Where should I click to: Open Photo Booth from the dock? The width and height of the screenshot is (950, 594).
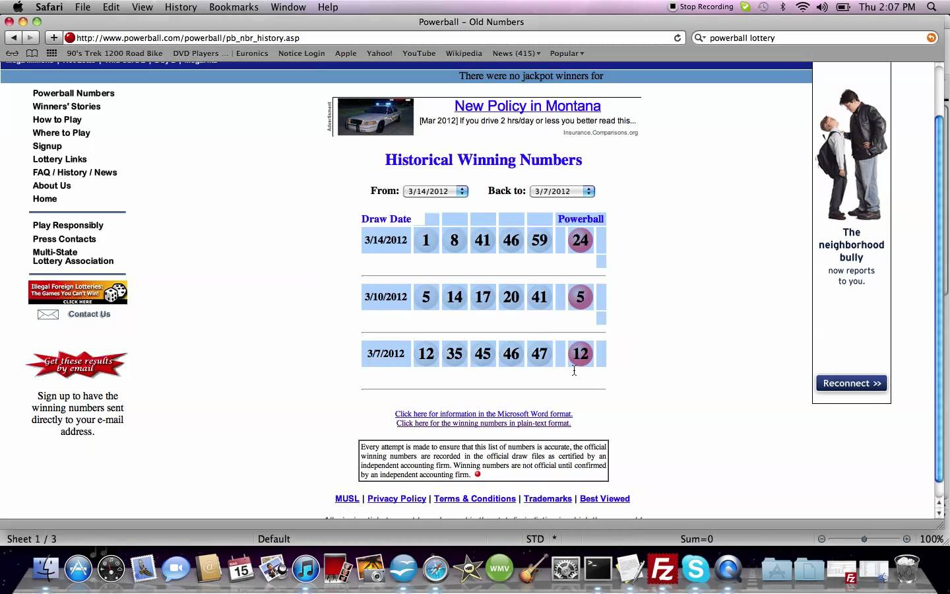338,568
